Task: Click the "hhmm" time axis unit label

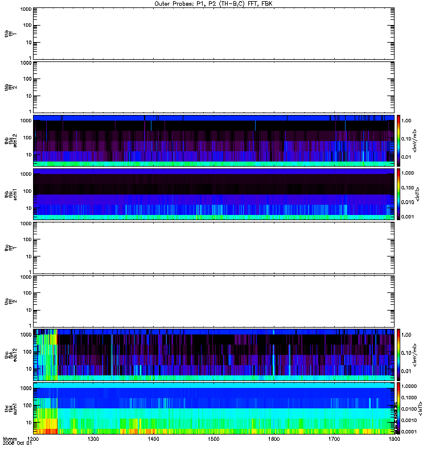Action: [10, 439]
